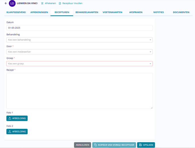Viewport: 195px width, 148px height.
Task: Open the Afrekeningen tab
Action: 39,12
